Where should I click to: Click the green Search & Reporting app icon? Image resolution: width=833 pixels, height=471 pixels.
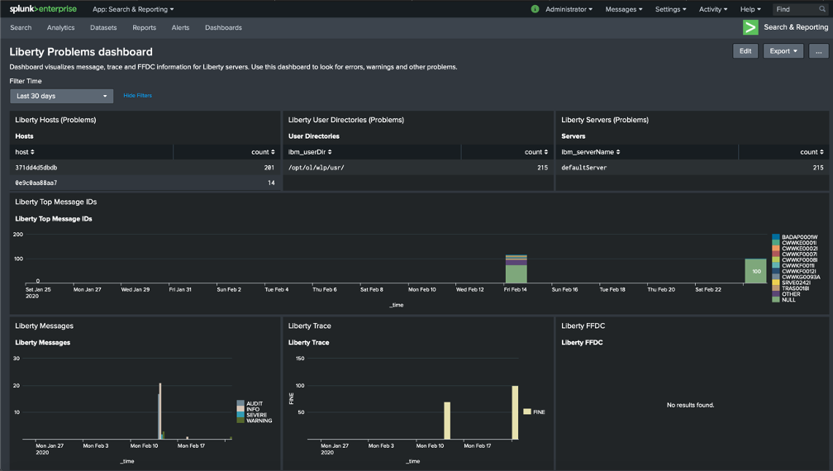pyautogui.click(x=750, y=27)
